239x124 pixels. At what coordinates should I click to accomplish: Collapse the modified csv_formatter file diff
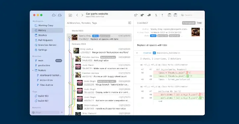pos(137,53)
